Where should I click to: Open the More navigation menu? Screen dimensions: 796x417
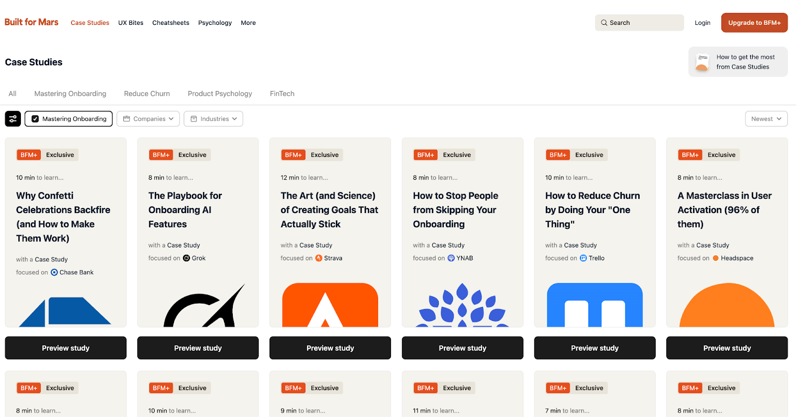point(248,23)
